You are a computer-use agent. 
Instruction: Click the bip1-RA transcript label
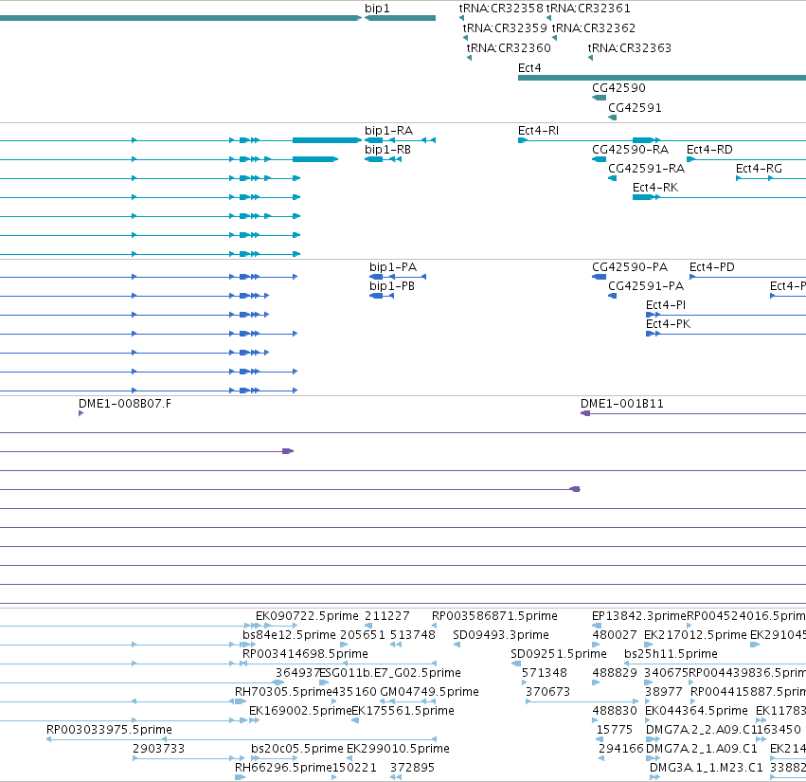[388, 131]
